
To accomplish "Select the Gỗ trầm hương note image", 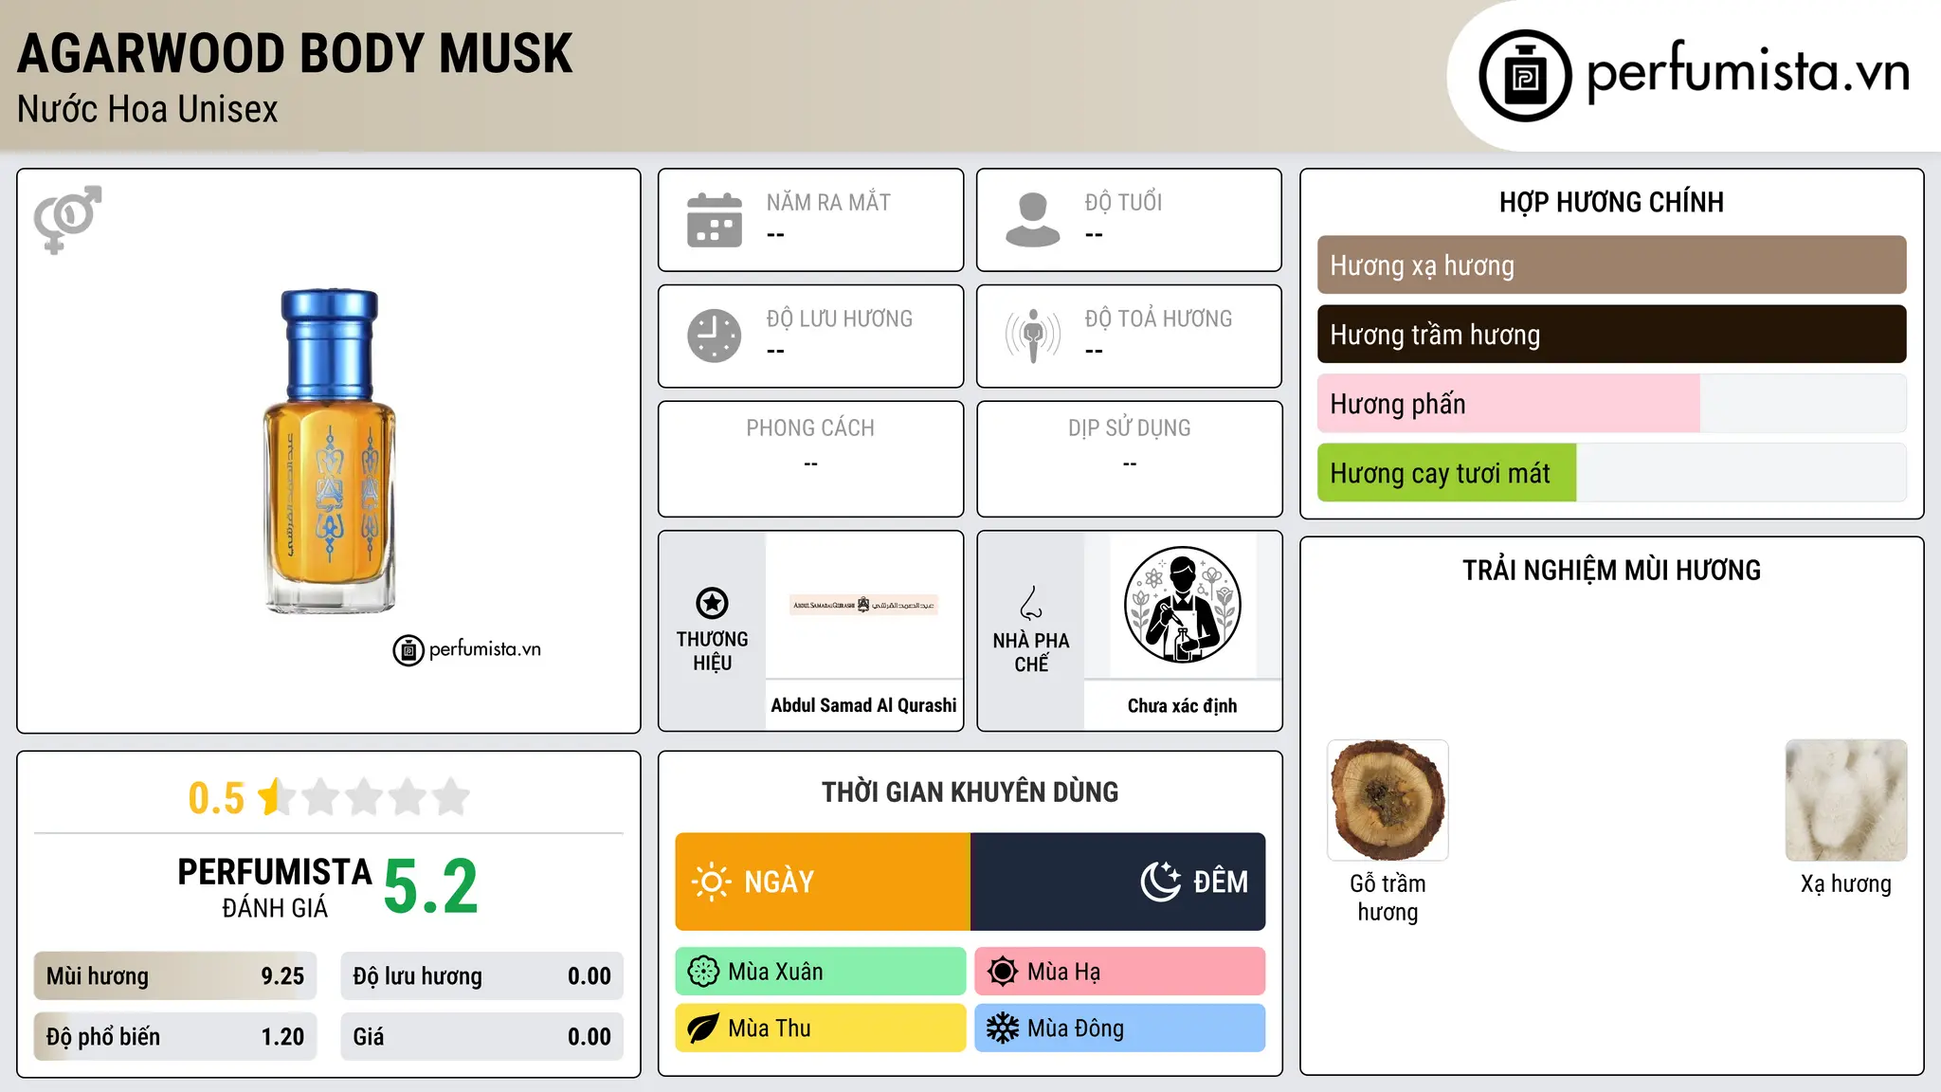I will [x=1388, y=800].
